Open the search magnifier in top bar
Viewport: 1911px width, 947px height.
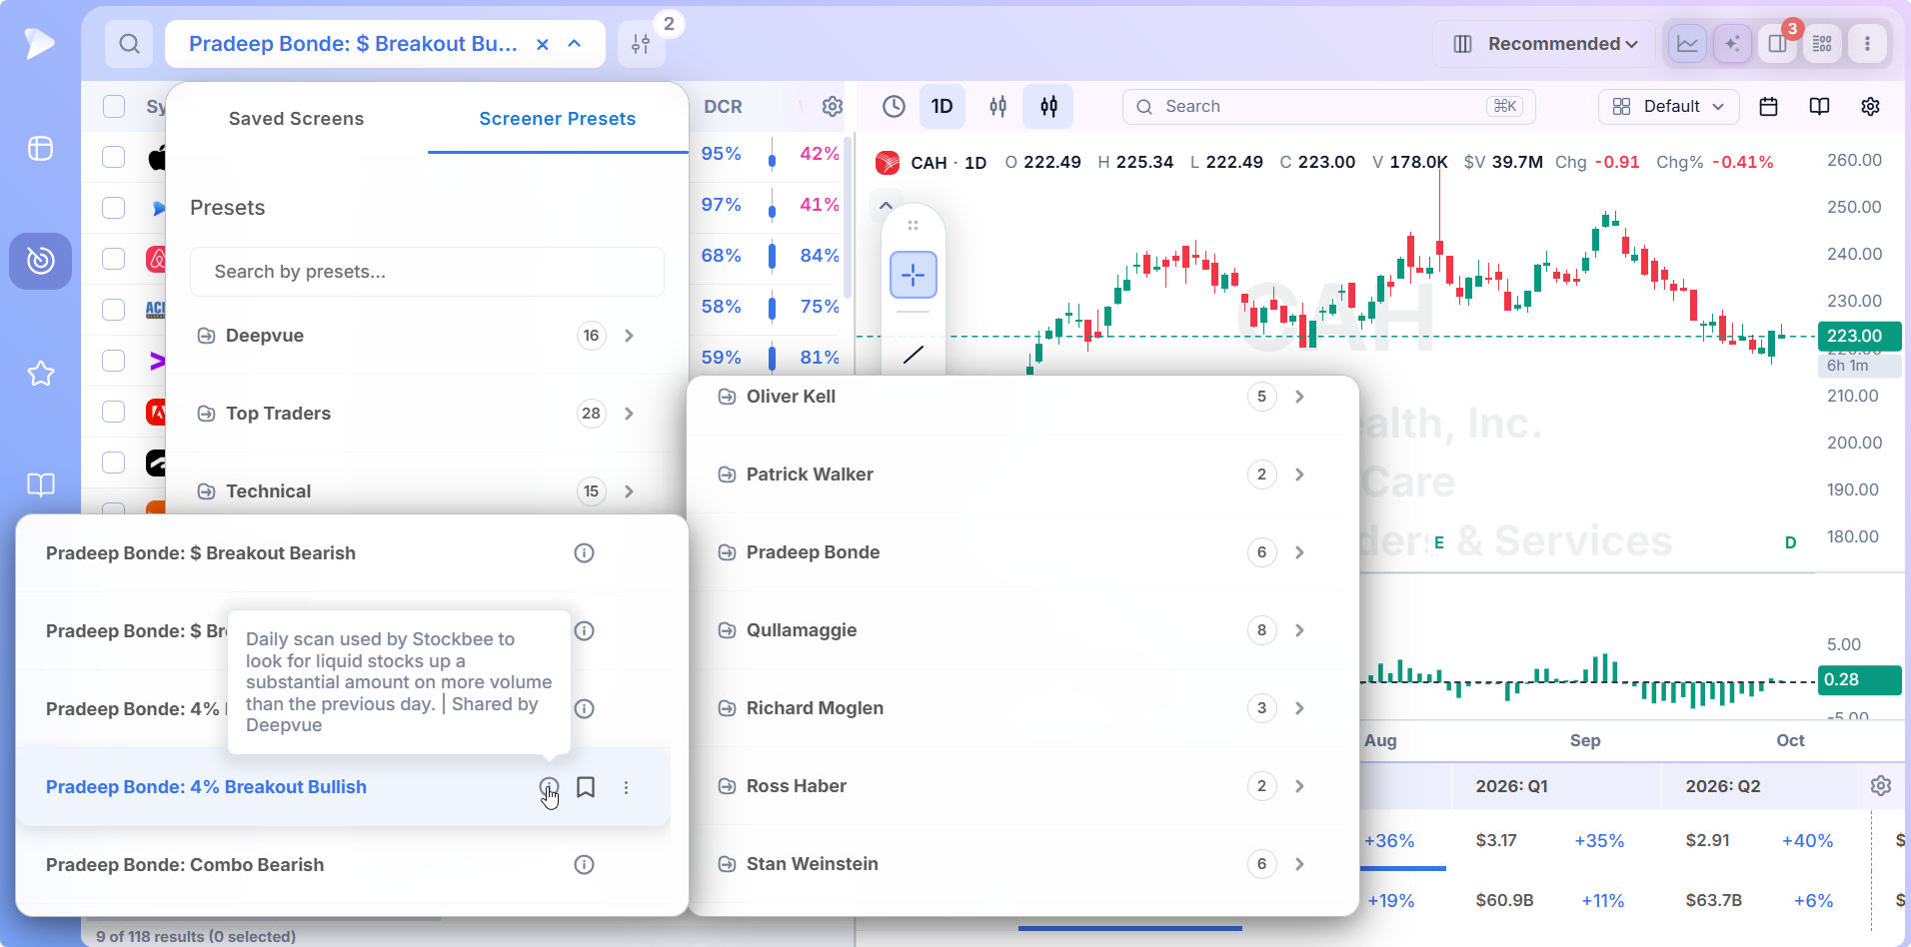[x=129, y=44]
